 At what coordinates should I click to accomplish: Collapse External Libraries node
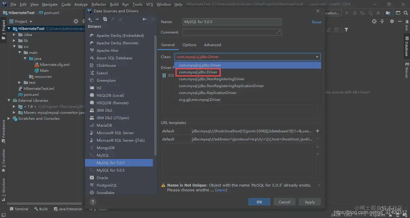9,100
